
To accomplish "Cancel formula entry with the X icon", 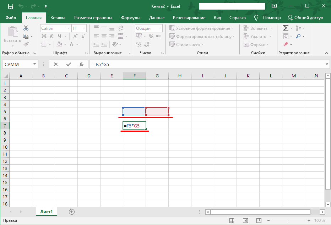I will point(56,64).
